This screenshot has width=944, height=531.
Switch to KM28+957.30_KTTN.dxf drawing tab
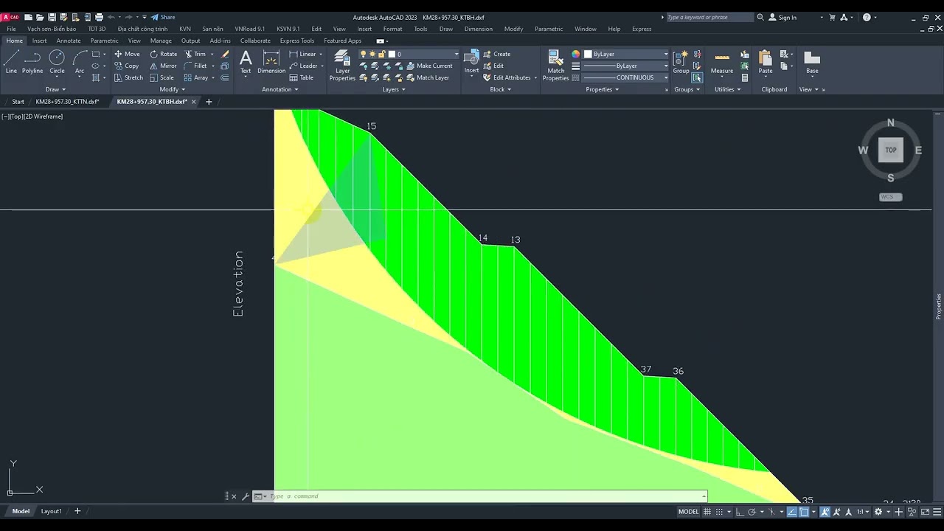tap(68, 102)
